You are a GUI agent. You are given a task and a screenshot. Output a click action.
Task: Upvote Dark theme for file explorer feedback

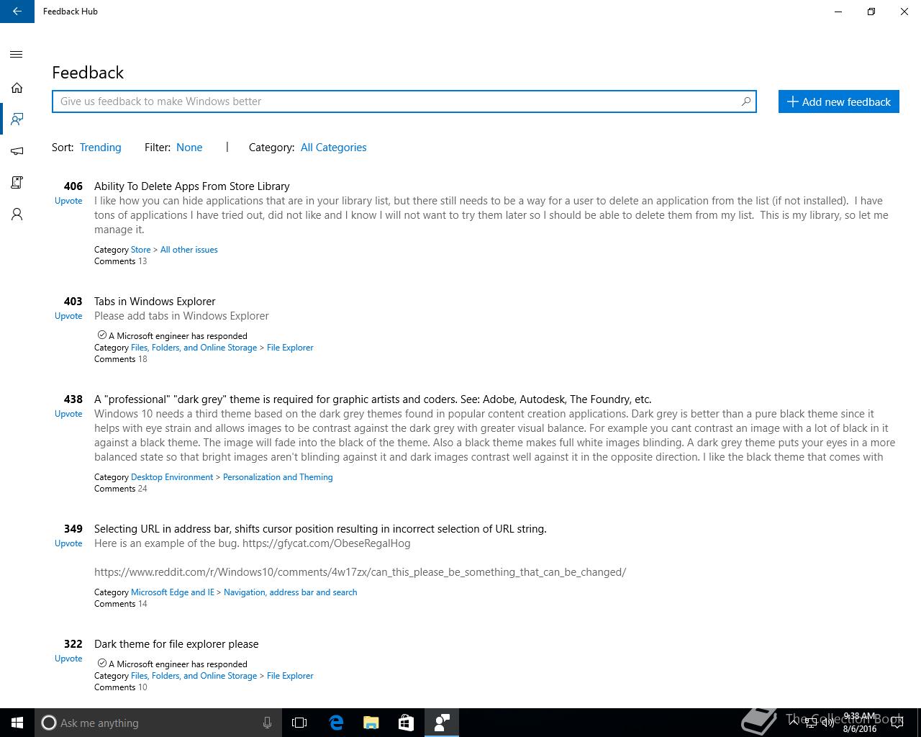pos(68,659)
